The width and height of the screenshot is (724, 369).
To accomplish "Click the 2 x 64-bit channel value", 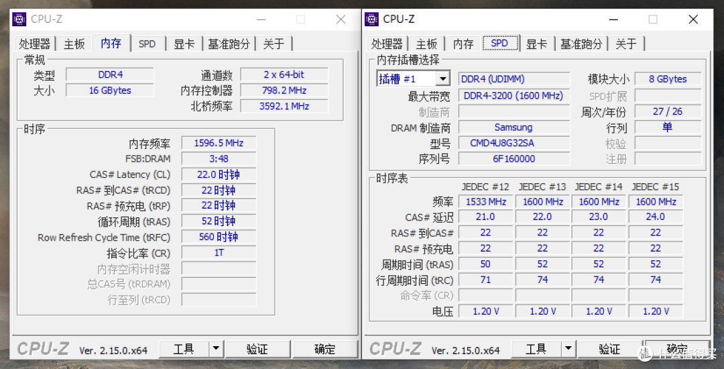I will tap(284, 74).
